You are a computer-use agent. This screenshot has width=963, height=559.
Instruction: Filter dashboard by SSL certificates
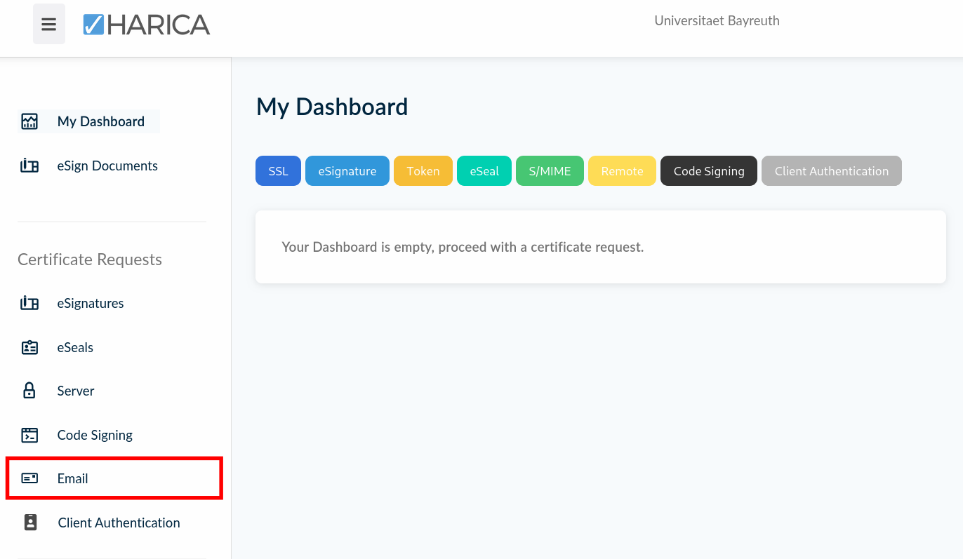click(278, 171)
